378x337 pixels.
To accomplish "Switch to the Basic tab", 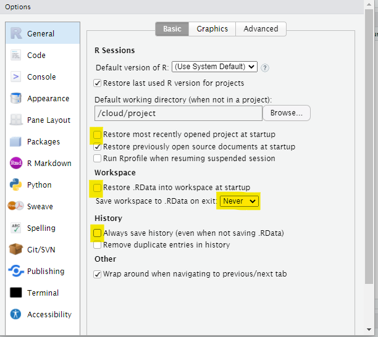I will click(x=172, y=29).
